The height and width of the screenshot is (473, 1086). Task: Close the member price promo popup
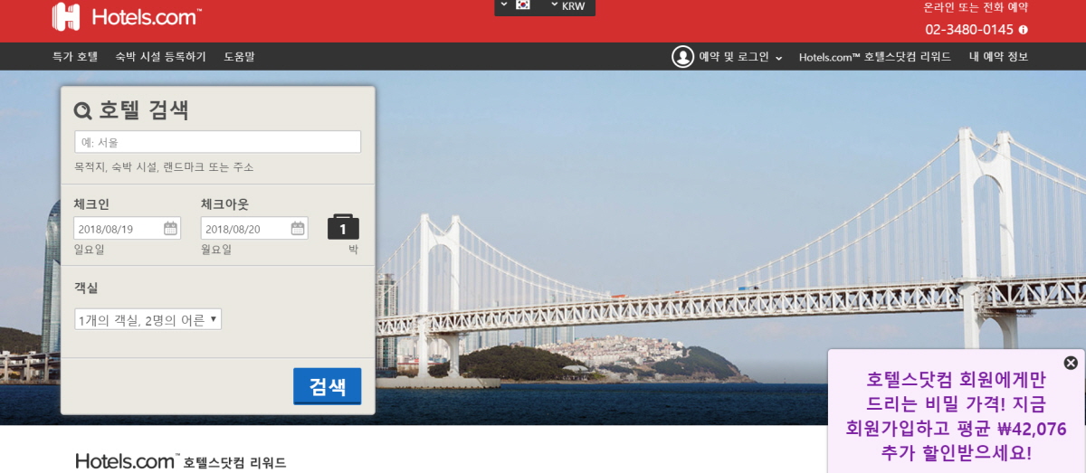(x=1071, y=363)
